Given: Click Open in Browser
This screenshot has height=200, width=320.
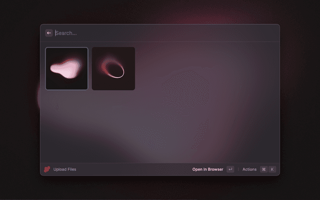Looking at the screenshot, I should pos(207,169).
